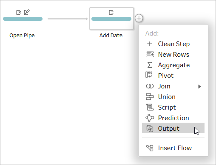216x165 pixels.
Task: Click the connector arrow between the steps
Action: (68, 19)
